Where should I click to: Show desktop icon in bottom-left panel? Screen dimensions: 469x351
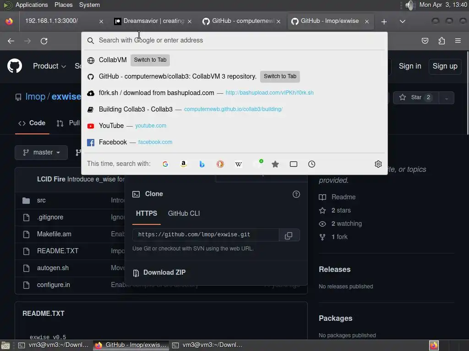pyautogui.click(x=5, y=346)
